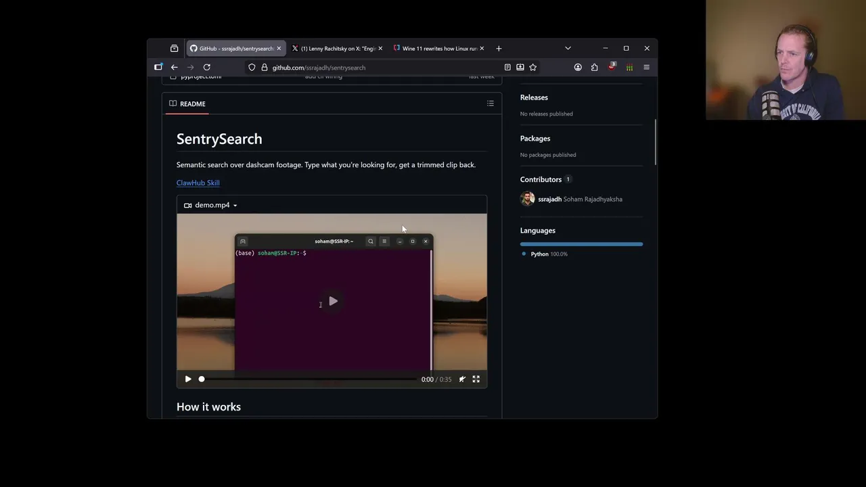Click the video progress slider handle
Screen dimensions: 866x487
tap(201, 379)
